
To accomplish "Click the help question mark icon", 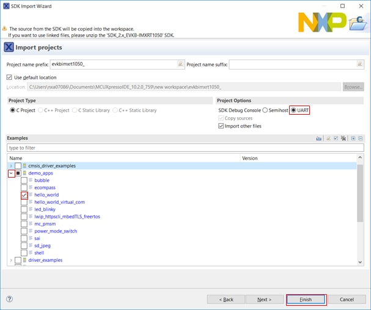I will tap(9, 299).
